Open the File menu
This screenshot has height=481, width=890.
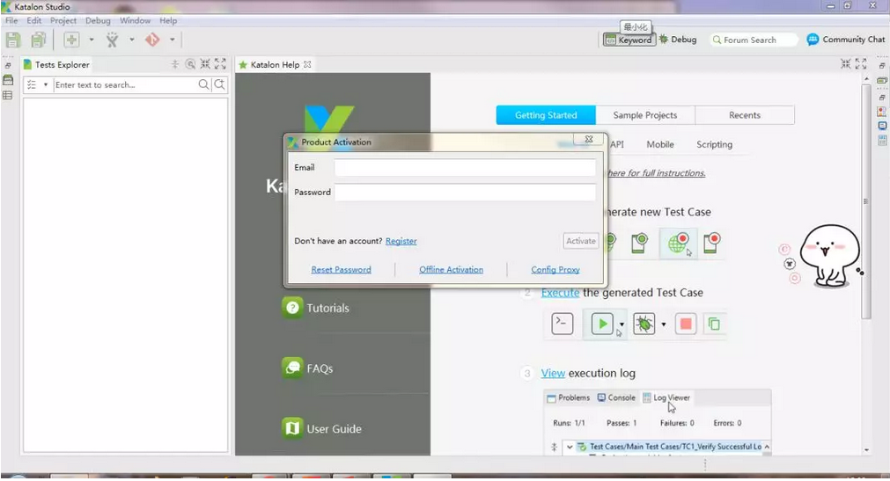[x=11, y=20]
